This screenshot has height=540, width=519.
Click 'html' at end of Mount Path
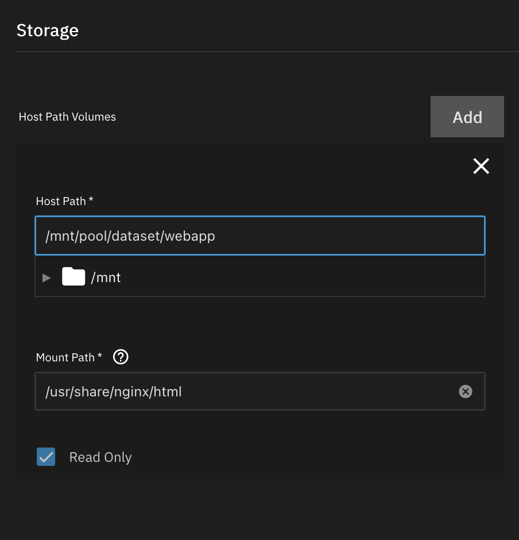coord(167,392)
